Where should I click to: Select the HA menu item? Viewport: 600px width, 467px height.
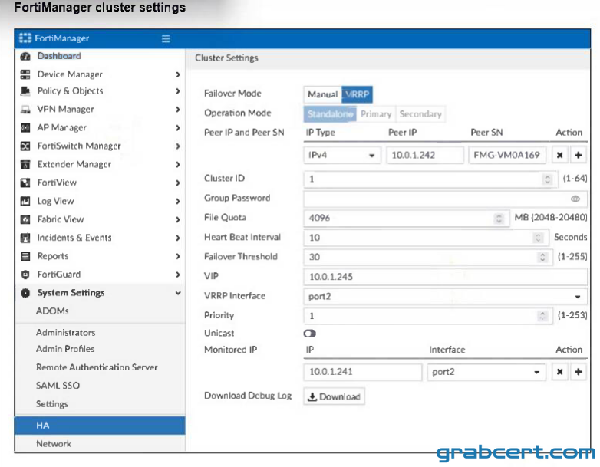100,426
